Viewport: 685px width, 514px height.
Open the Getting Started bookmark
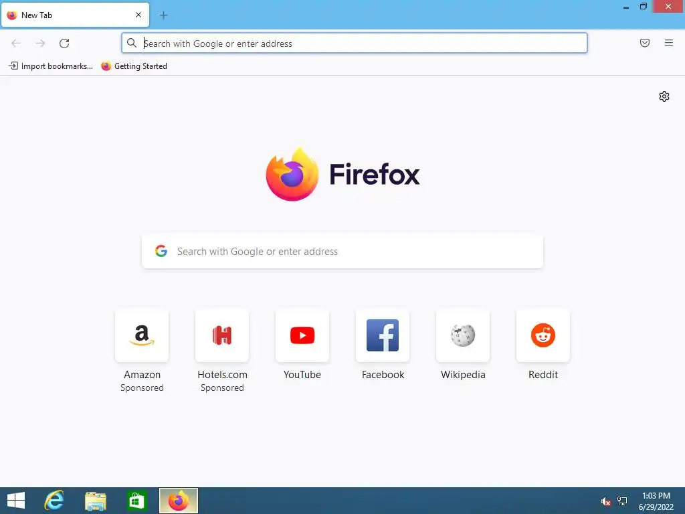[134, 66]
